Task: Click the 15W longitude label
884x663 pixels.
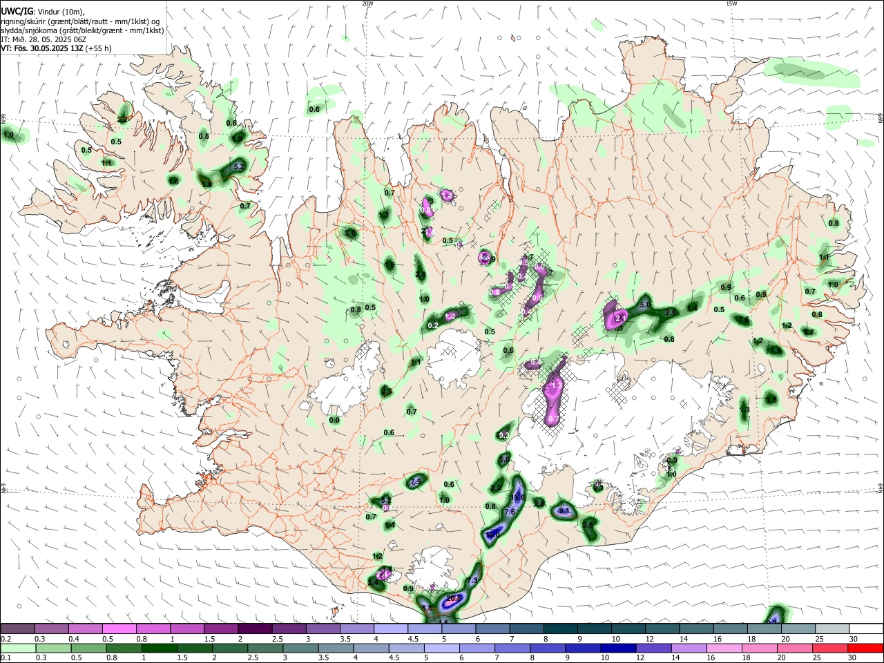Action: click(731, 3)
